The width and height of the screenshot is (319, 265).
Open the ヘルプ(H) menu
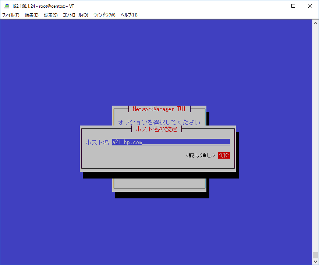(x=129, y=15)
